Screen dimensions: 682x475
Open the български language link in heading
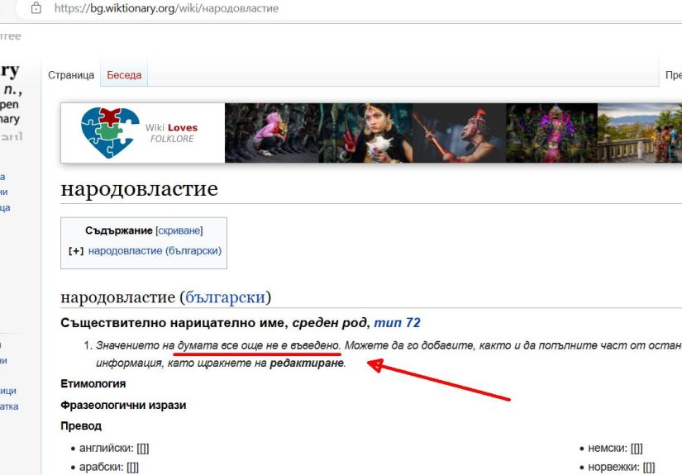(226, 297)
